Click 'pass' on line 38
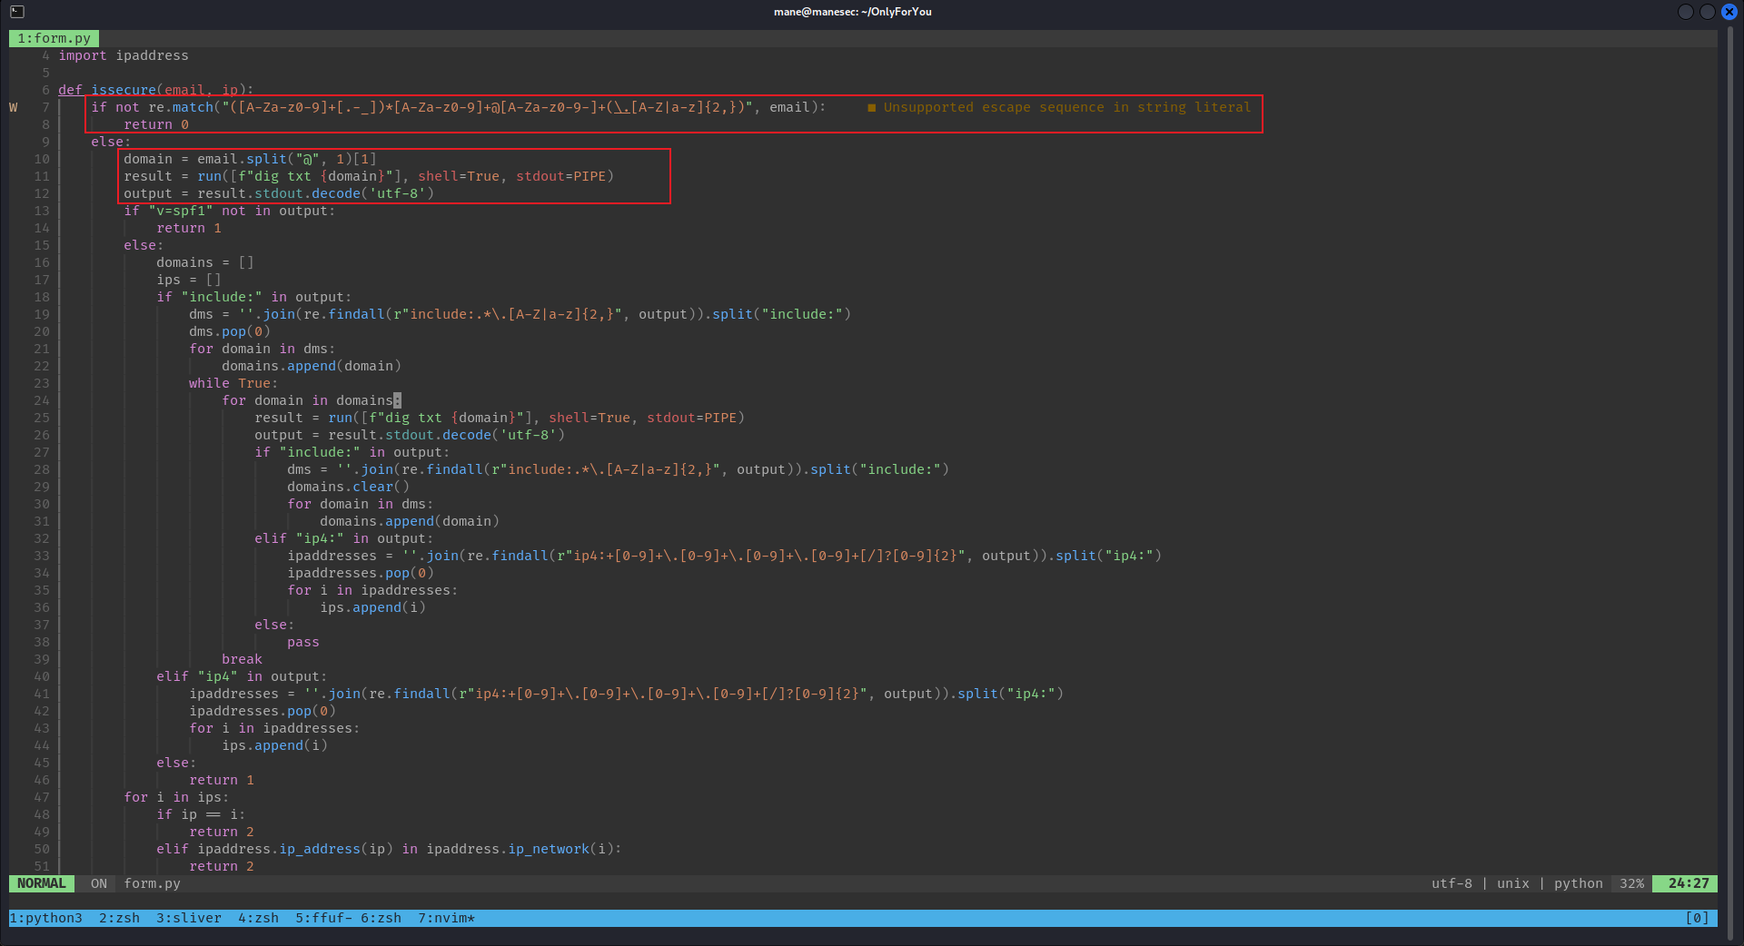This screenshot has height=946, width=1744. 303,642
